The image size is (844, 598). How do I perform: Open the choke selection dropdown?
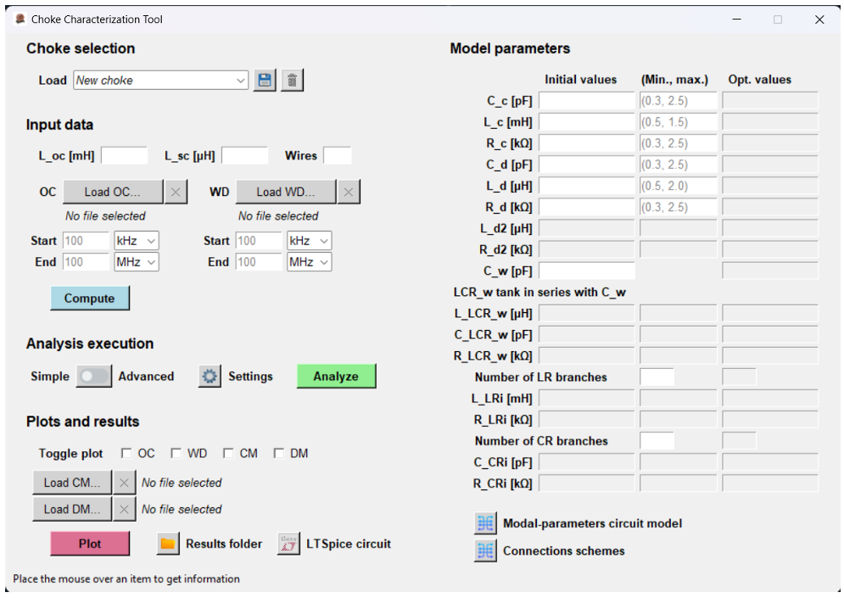coord(239,80)
